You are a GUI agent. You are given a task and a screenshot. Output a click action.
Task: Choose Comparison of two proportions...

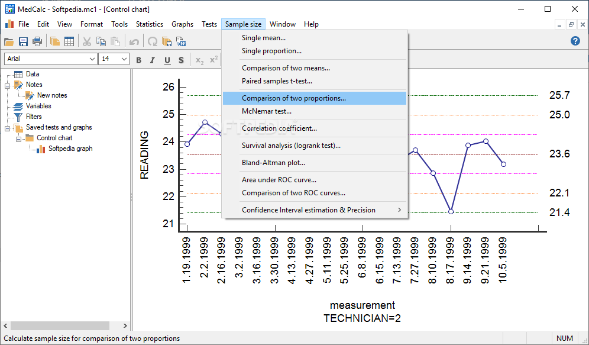pyautogui.click(x=314, y=98)
